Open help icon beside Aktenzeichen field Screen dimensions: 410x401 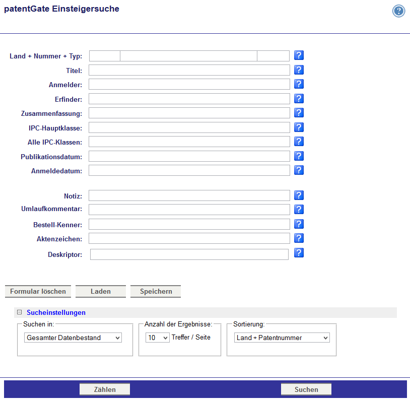(x=299, y=238)
